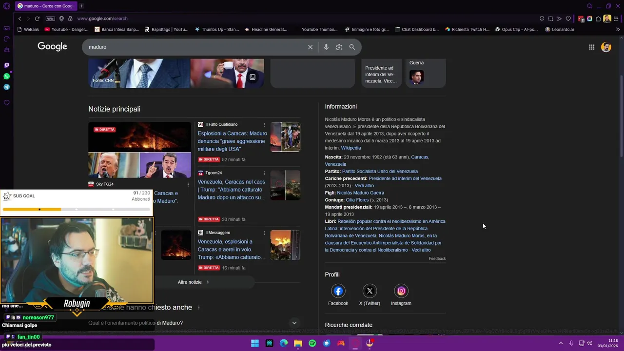Open the Easy Setup menu icon in the toolbar

coord(616,19)
